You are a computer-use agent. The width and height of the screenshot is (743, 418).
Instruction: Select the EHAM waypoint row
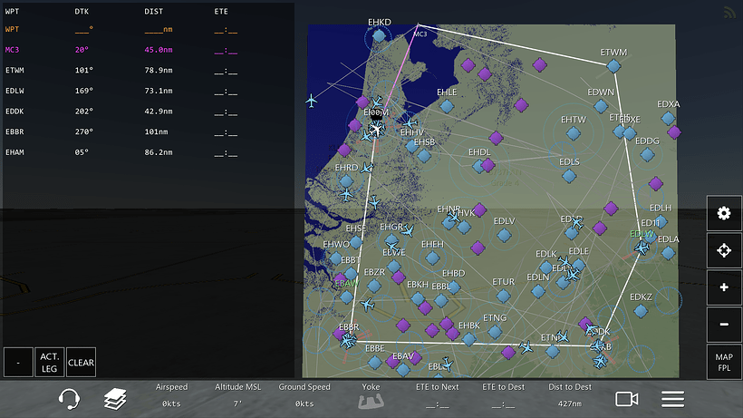point(148,152)
